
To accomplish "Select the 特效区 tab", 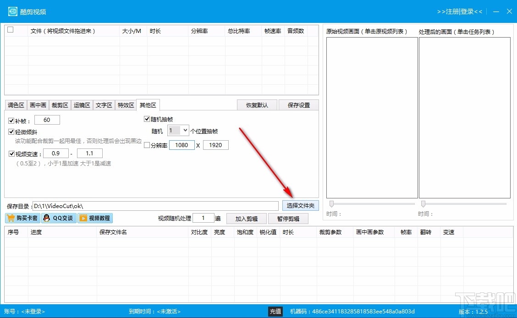I will [x=126, y=105].
